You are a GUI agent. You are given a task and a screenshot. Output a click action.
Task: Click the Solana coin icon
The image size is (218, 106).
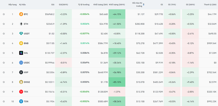tap(21, 53)
